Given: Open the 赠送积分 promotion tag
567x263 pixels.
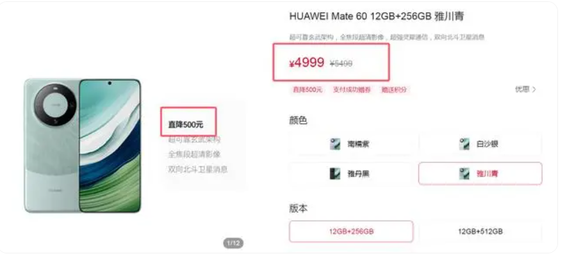Looking at the screenshot, I should (x=394, y=90).
